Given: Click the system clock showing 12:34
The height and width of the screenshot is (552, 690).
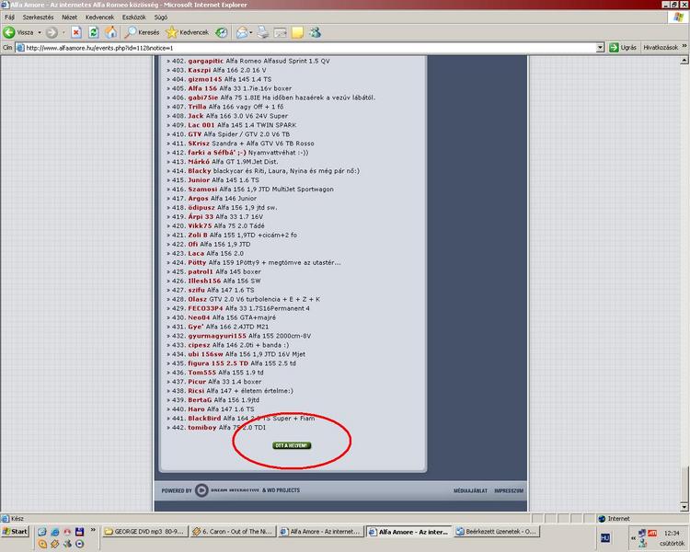Looking at the screenshot, I should (x=672, y=533).
